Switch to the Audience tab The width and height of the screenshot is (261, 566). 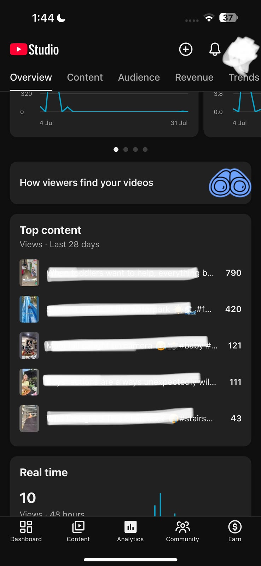[x=139, y=77]
